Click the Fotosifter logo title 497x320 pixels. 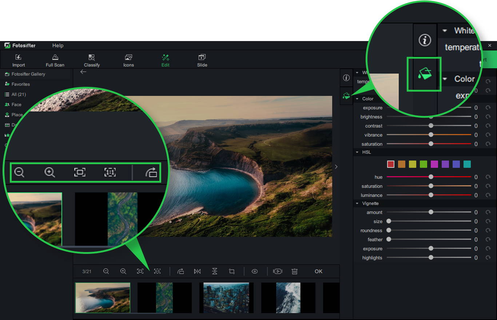(20, 45)
